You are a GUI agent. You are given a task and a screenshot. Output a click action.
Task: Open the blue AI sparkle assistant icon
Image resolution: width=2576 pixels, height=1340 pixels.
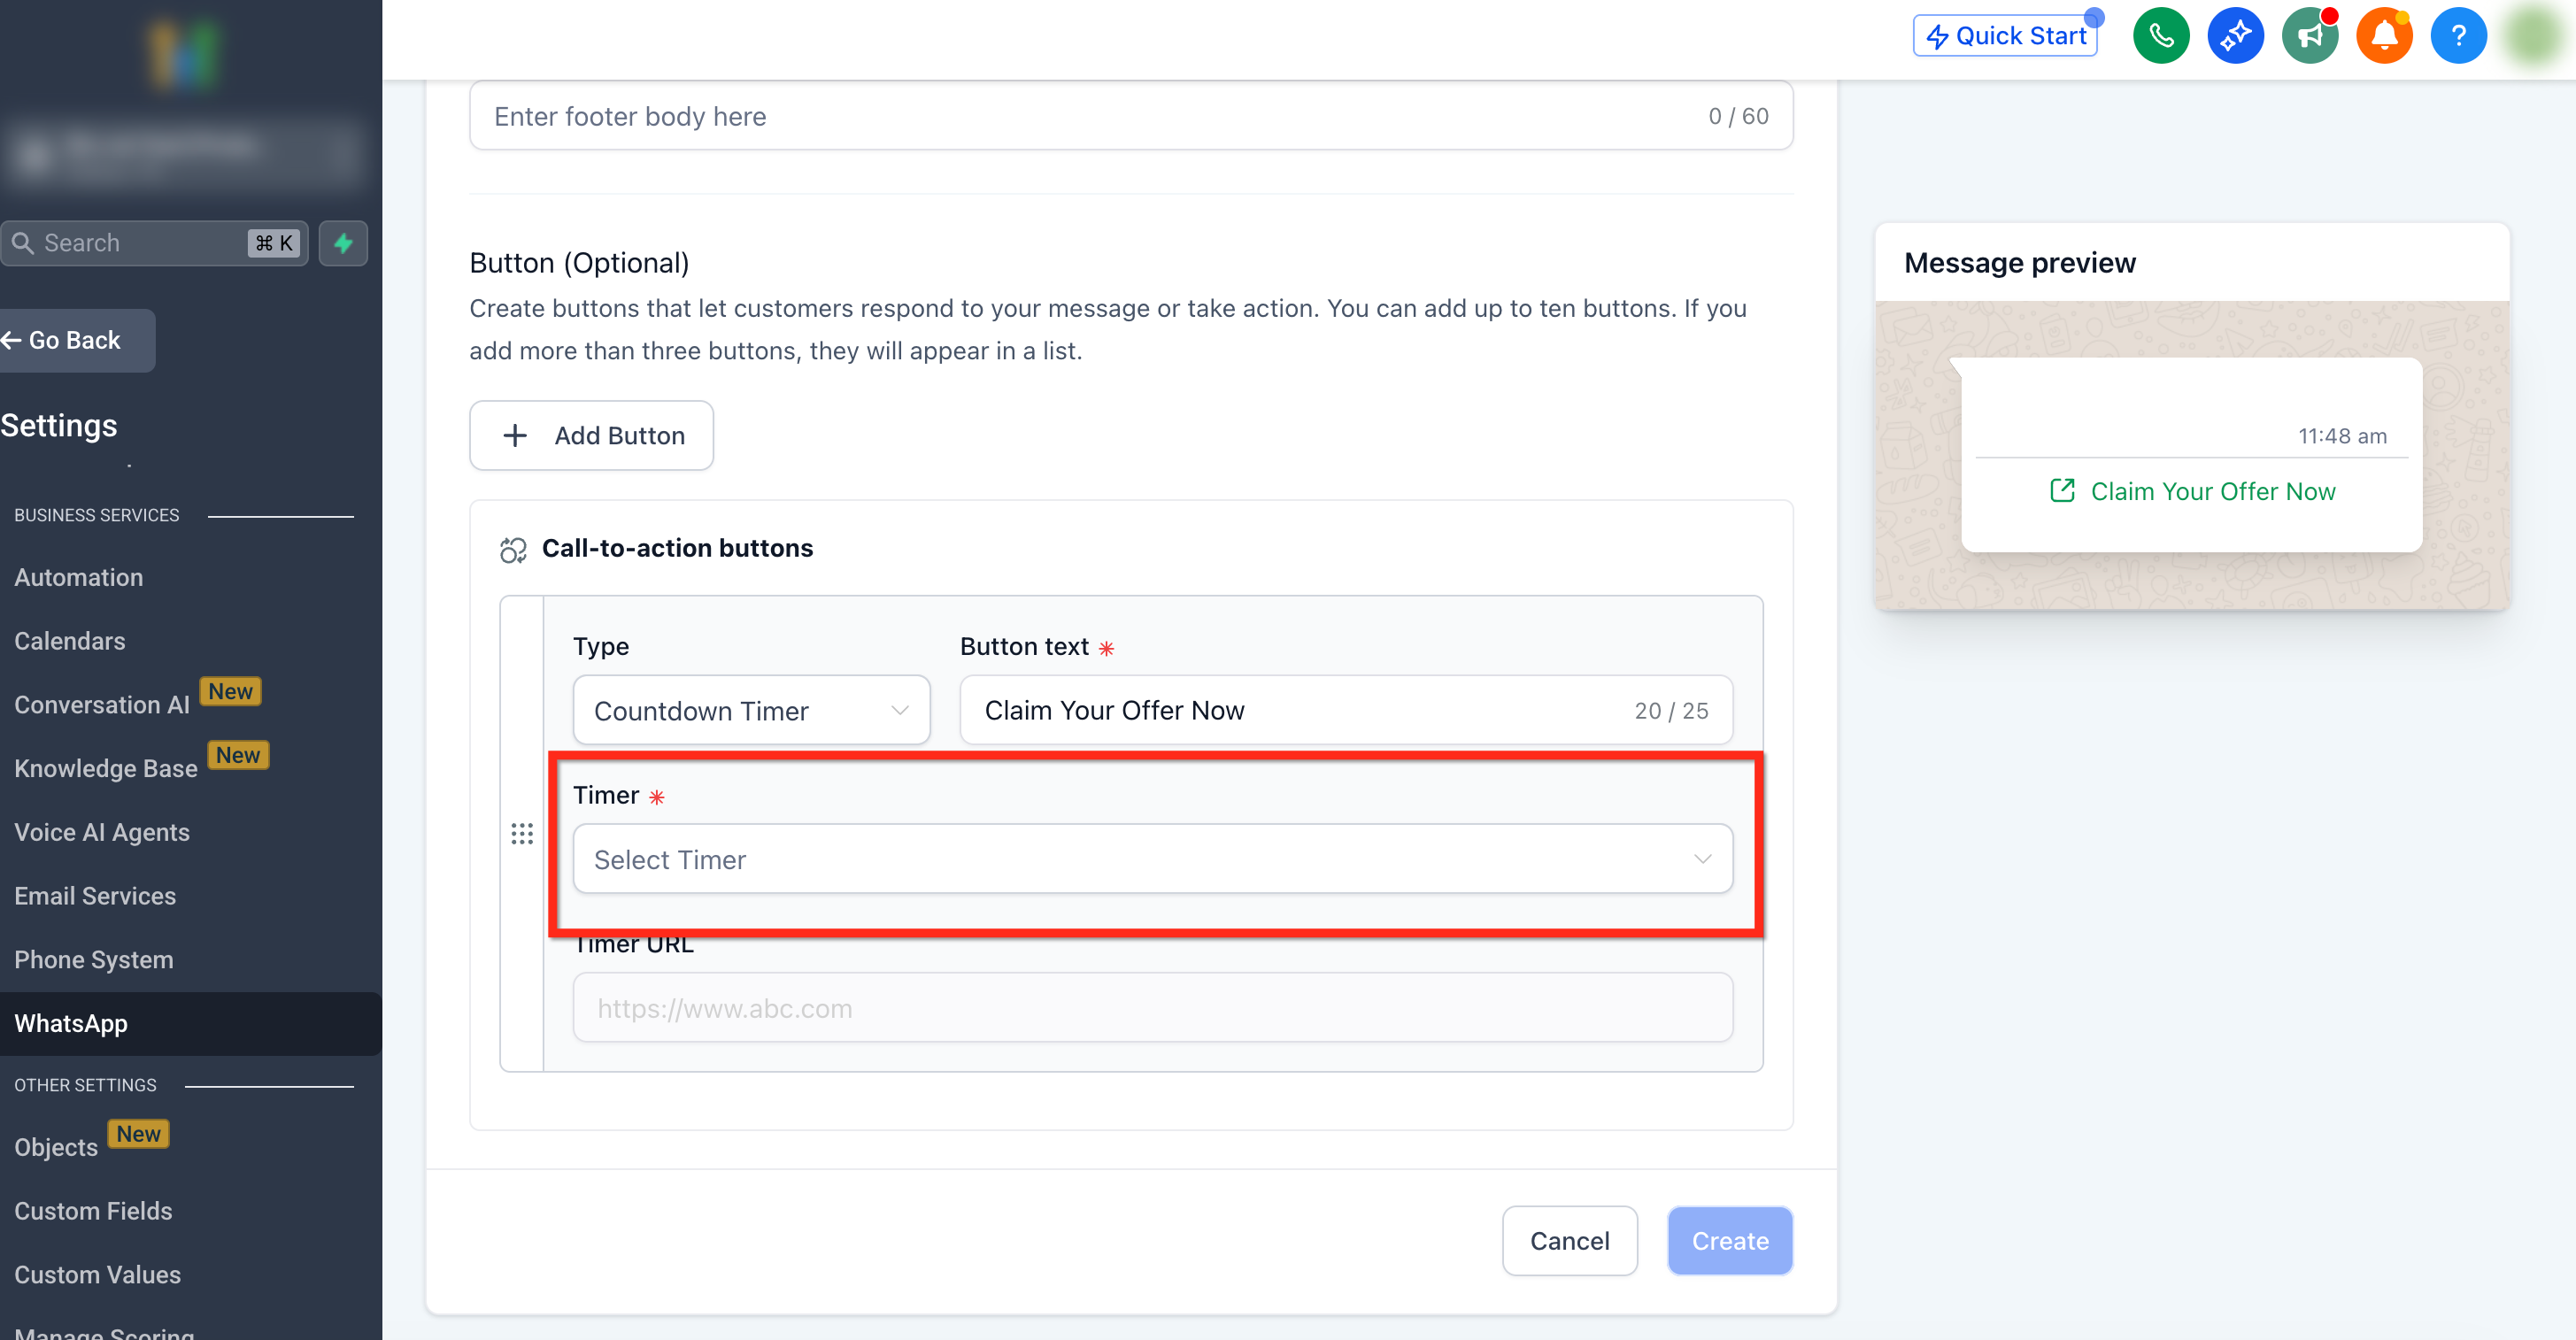click(x=2235, y=36)
